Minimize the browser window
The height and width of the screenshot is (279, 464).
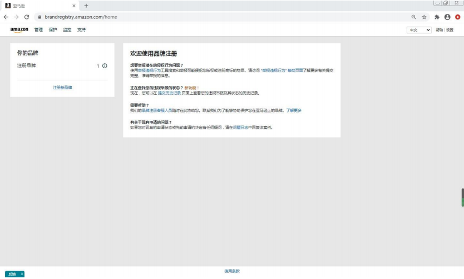coord(437,3)
